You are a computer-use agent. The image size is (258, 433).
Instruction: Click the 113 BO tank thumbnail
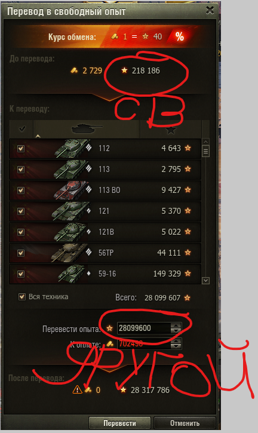click(x=72, y=191)
